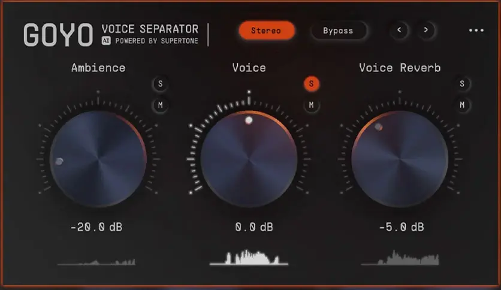The height and width of the screenshot is (290, 501).
Task: Solo the Ambience channel
Action: [x=160, y=84]
